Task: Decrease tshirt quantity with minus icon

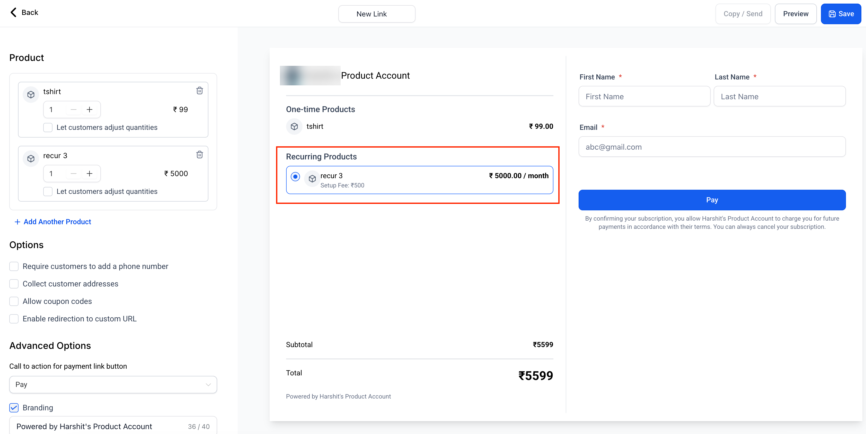Action: click(74, 110)
